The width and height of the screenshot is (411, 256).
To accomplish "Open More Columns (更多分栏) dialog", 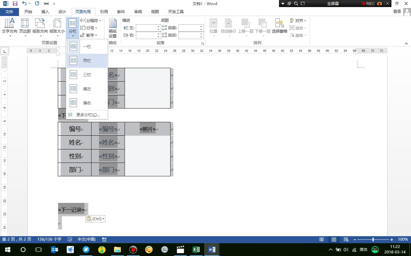I will pos(87,115).
